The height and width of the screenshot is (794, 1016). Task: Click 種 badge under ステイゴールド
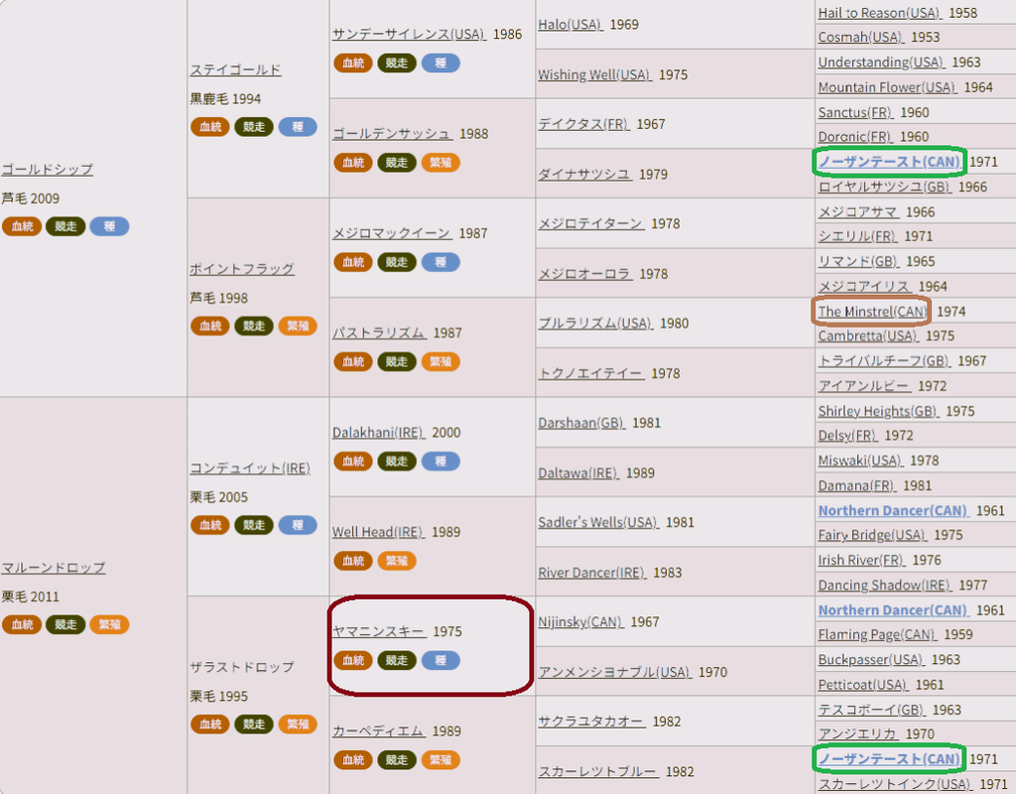pos(298,127)
